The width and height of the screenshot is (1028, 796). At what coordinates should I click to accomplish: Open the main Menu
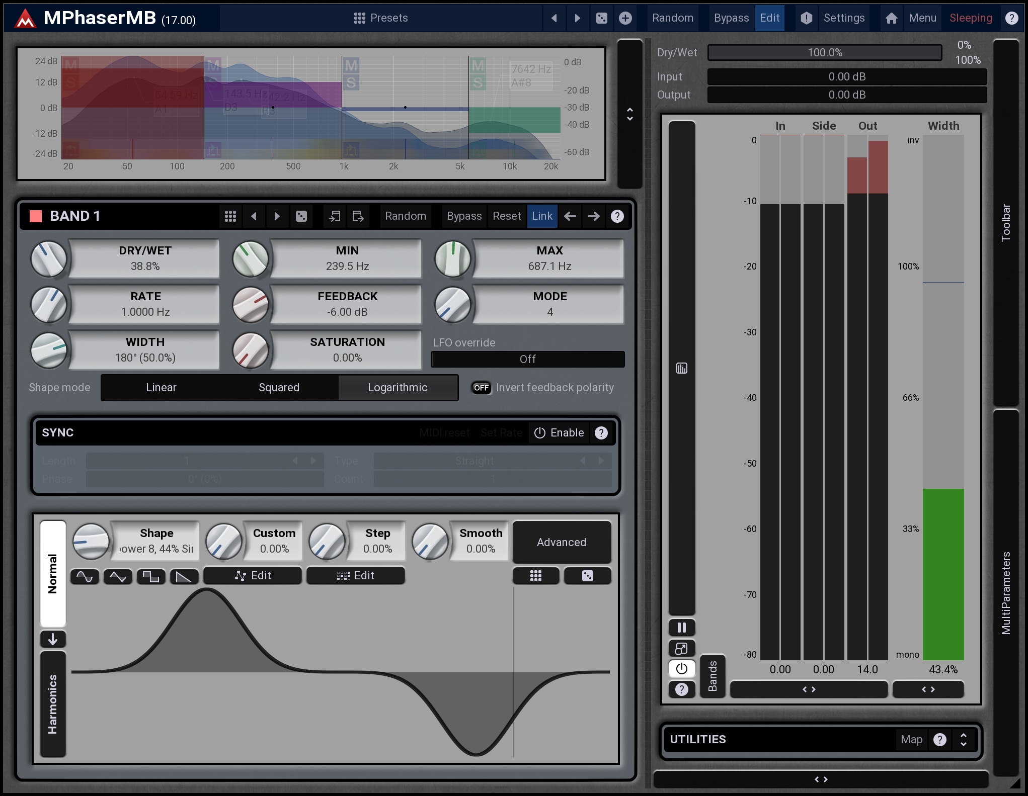922,18
